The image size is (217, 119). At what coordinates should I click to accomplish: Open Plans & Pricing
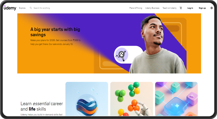coord(136,8)
